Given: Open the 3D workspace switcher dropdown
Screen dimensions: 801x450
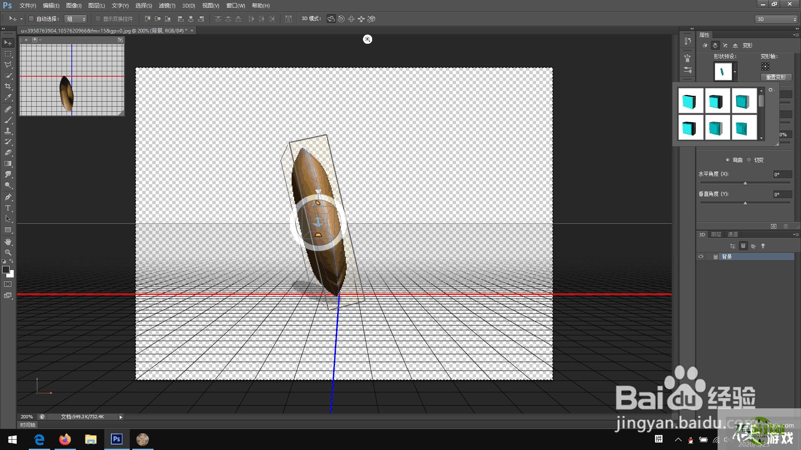Looking at the screenshot, I should tap(776, 19).
